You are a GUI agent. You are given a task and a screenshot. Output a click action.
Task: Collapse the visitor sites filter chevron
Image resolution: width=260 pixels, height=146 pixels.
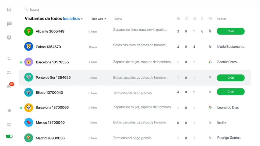click(82, 19)
